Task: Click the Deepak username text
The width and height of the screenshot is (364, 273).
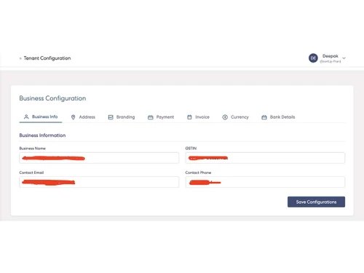Action: pyautogui.click(x=331, y=56)
